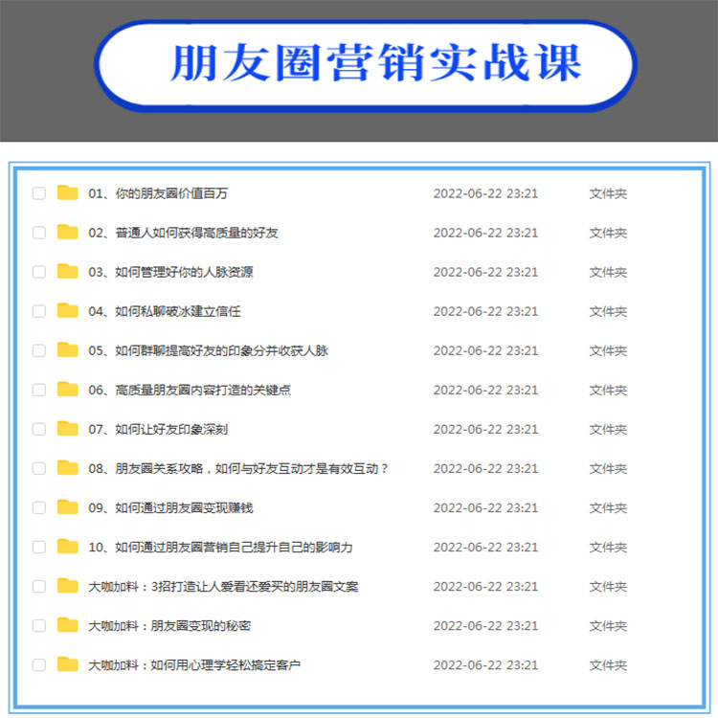Open 08、朋友圈关系攻略，如何与好友互动才是有效互动？ folder name
The height and width of the screenshot is (718, 718).
[238, 468]
